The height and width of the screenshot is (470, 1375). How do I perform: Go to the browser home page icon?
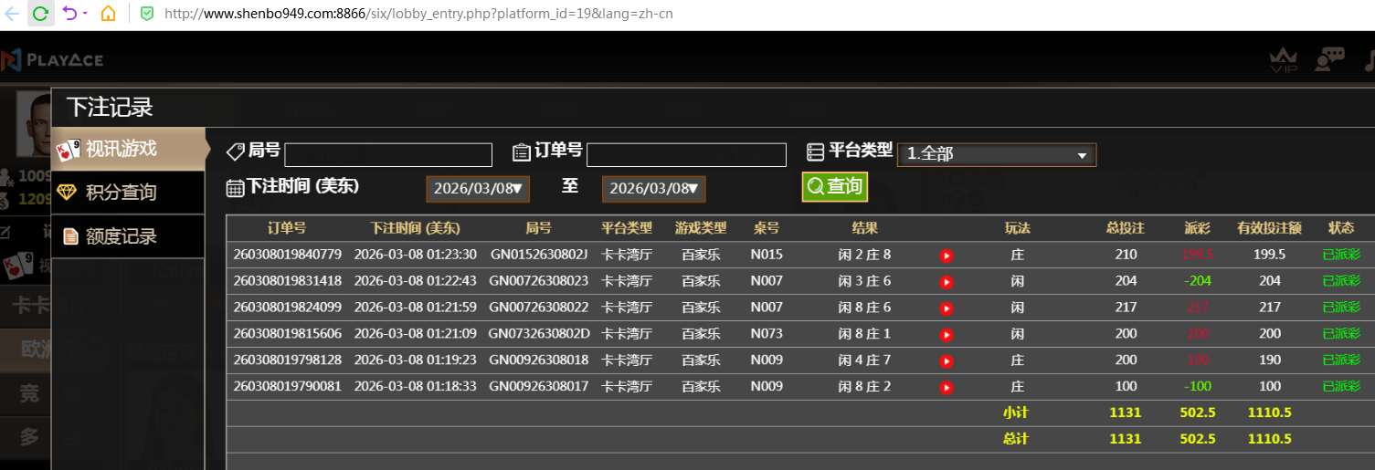[x=108, y=14]
